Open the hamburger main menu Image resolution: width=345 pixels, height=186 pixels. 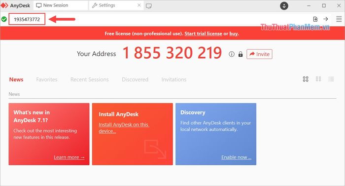click(339, 19)
